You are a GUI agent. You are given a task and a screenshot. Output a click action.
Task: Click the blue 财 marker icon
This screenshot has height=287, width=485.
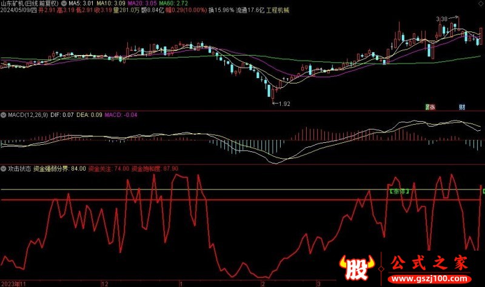point(462,107)
